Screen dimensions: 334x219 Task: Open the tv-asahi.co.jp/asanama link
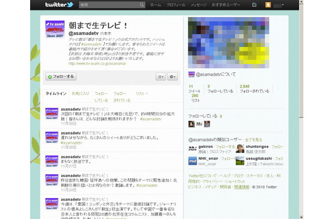[x=97, y=64]
